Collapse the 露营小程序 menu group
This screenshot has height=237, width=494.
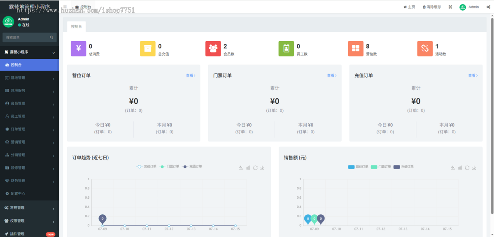pyautogui.click(x=30, y=52)
